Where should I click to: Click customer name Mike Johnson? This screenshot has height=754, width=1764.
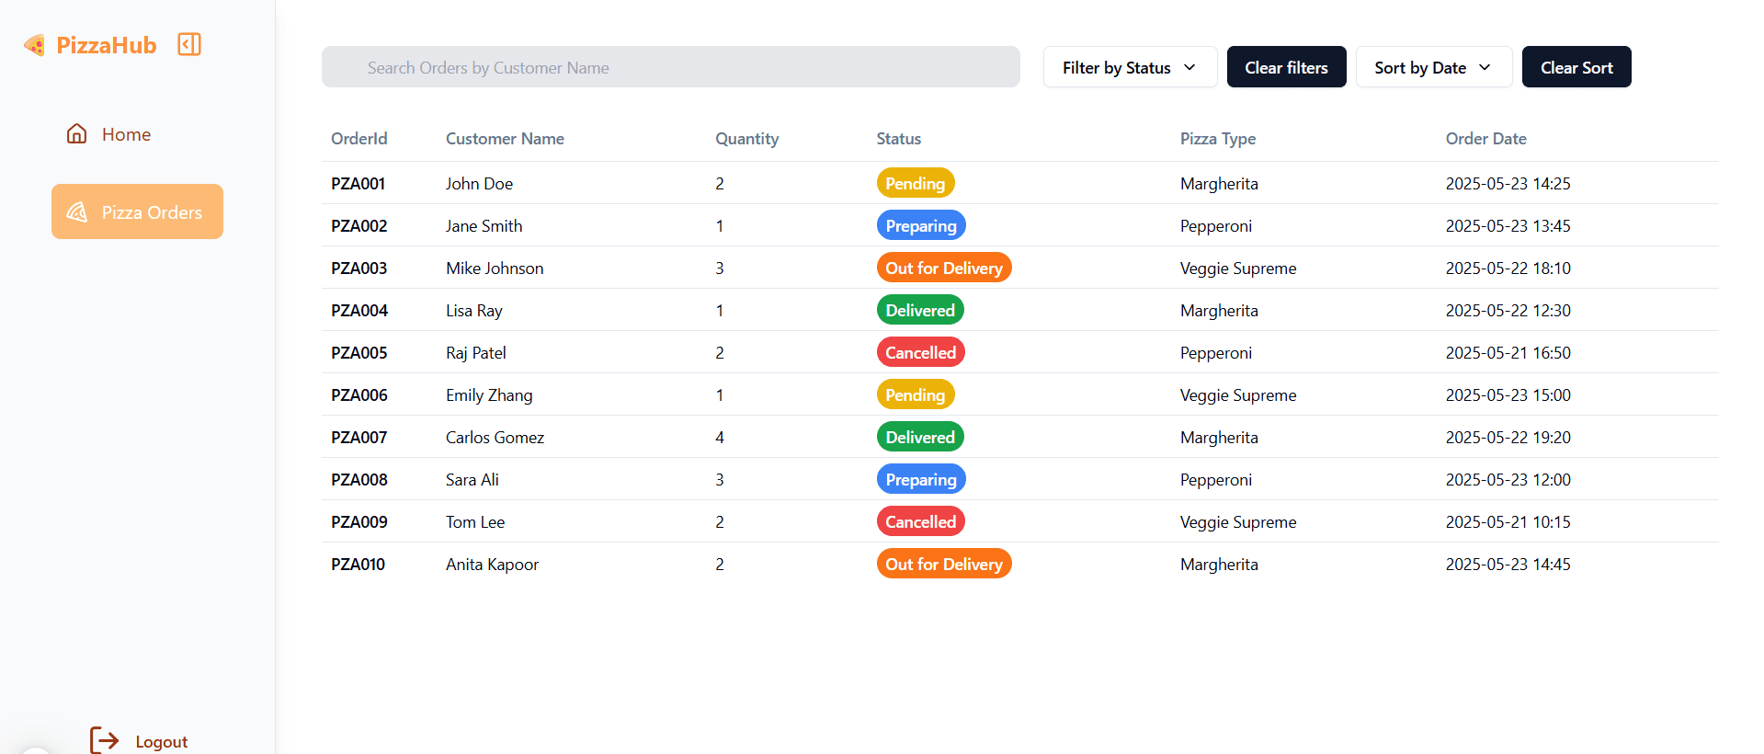[x=495, y=268]
